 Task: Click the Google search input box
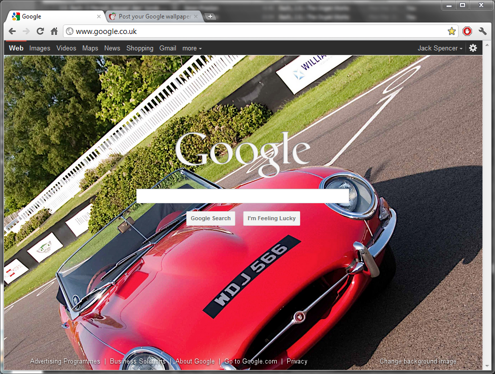(243, 196)
